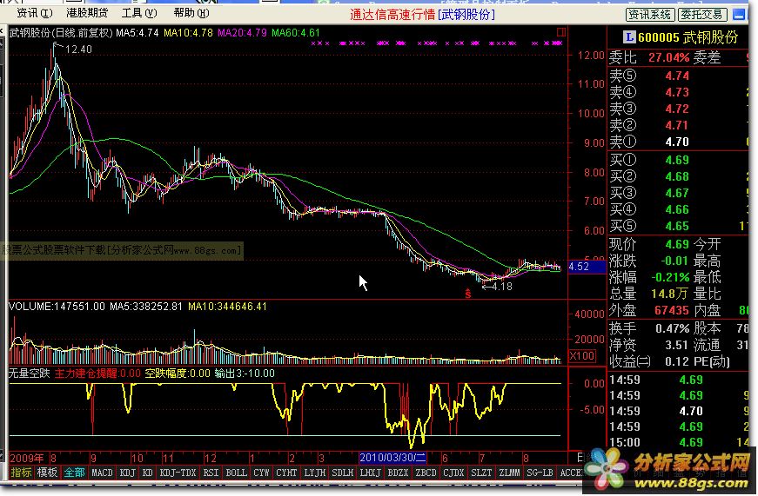Click the small red box icon atop chart
Image resolution: width=758 pixels, height=496 pixels.
tap(561, 32)
